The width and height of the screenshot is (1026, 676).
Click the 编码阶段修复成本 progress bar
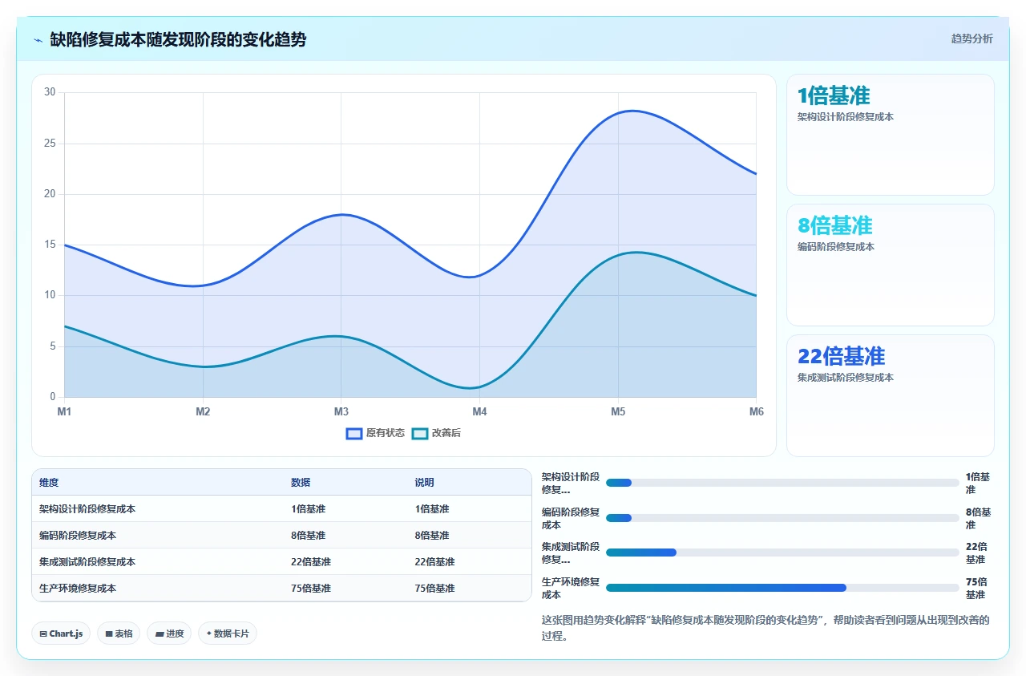click(x=782, y=518)
